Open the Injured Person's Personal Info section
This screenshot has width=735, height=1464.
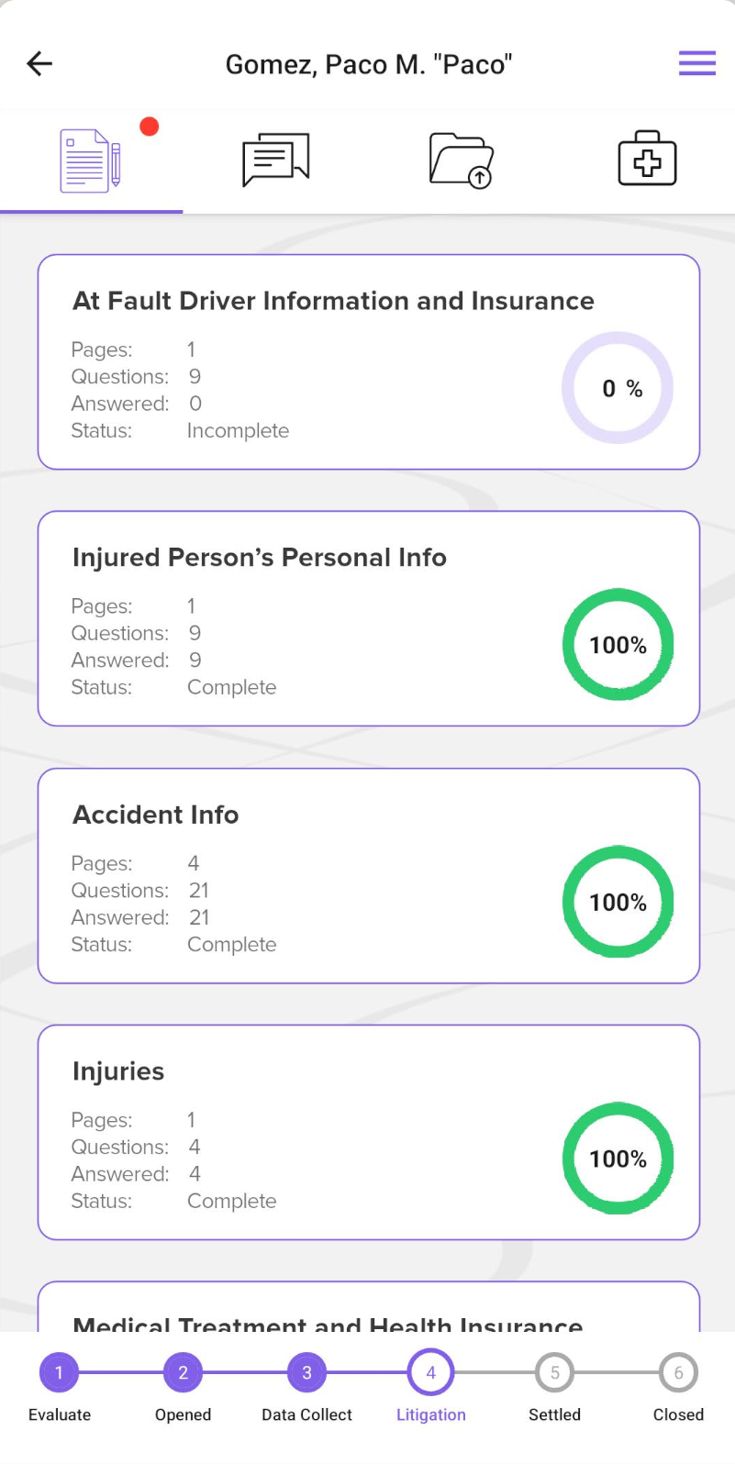[367, 618]
